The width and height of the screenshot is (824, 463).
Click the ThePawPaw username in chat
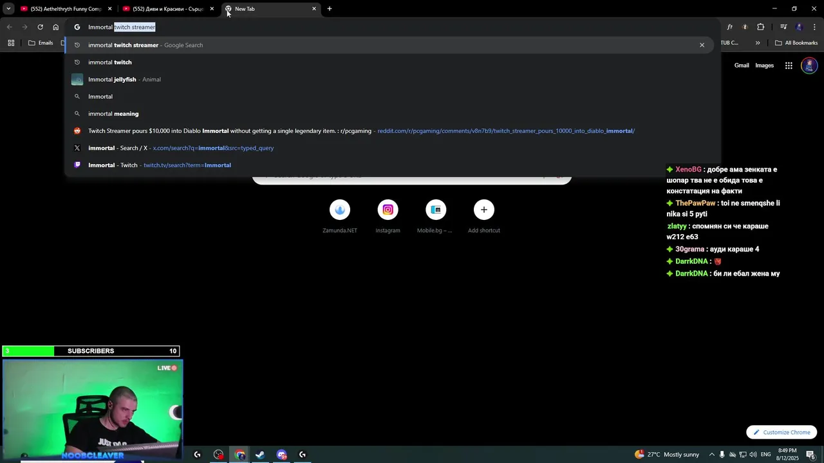tap(695, 203)
